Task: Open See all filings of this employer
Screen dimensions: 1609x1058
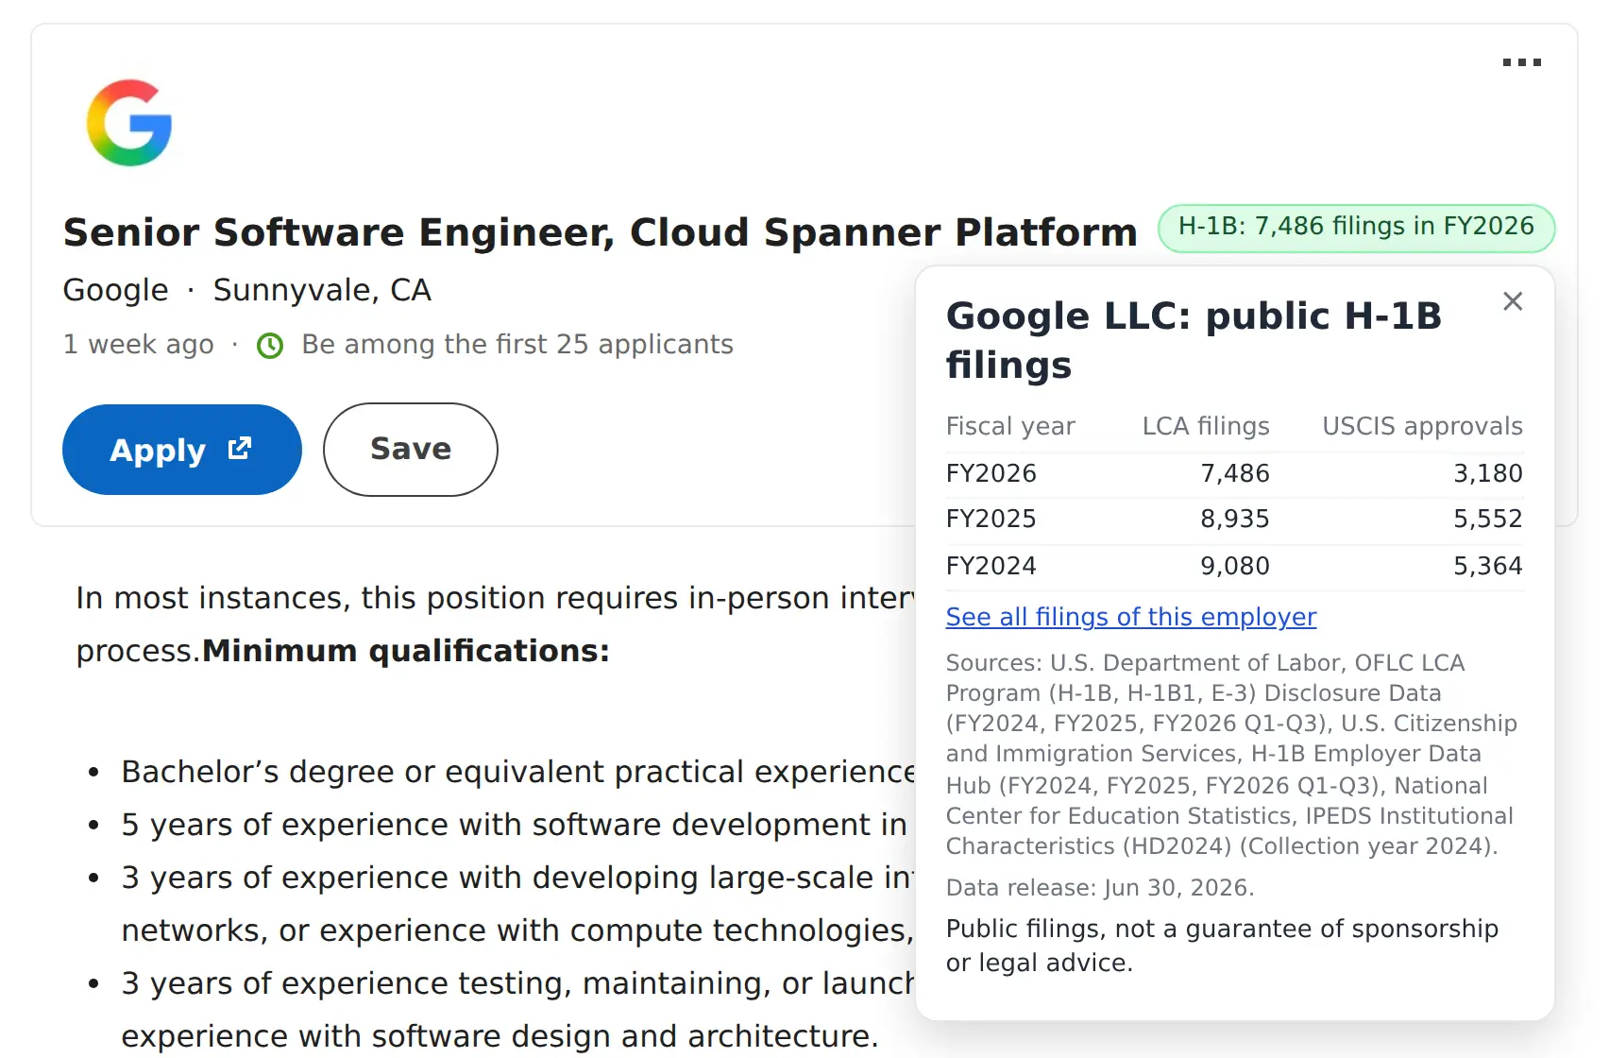Action: [1130, 617]
